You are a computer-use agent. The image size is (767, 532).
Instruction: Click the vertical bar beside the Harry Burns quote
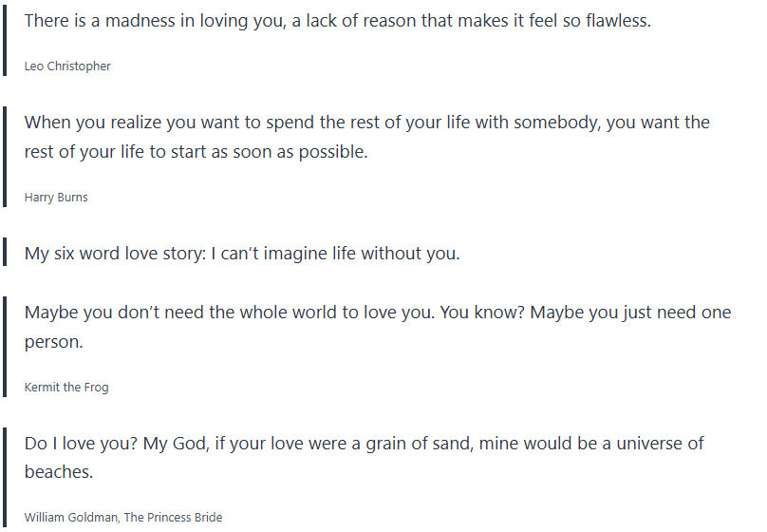6,158
